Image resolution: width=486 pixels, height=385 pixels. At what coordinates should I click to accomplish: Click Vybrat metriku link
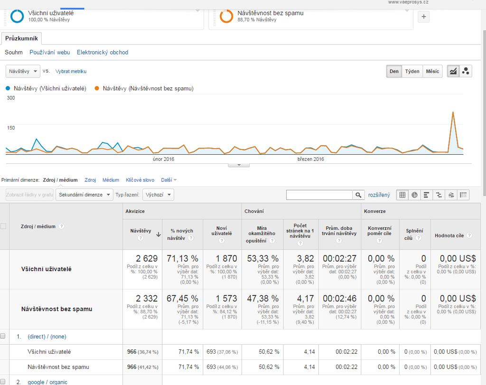(x=71, y=71)
